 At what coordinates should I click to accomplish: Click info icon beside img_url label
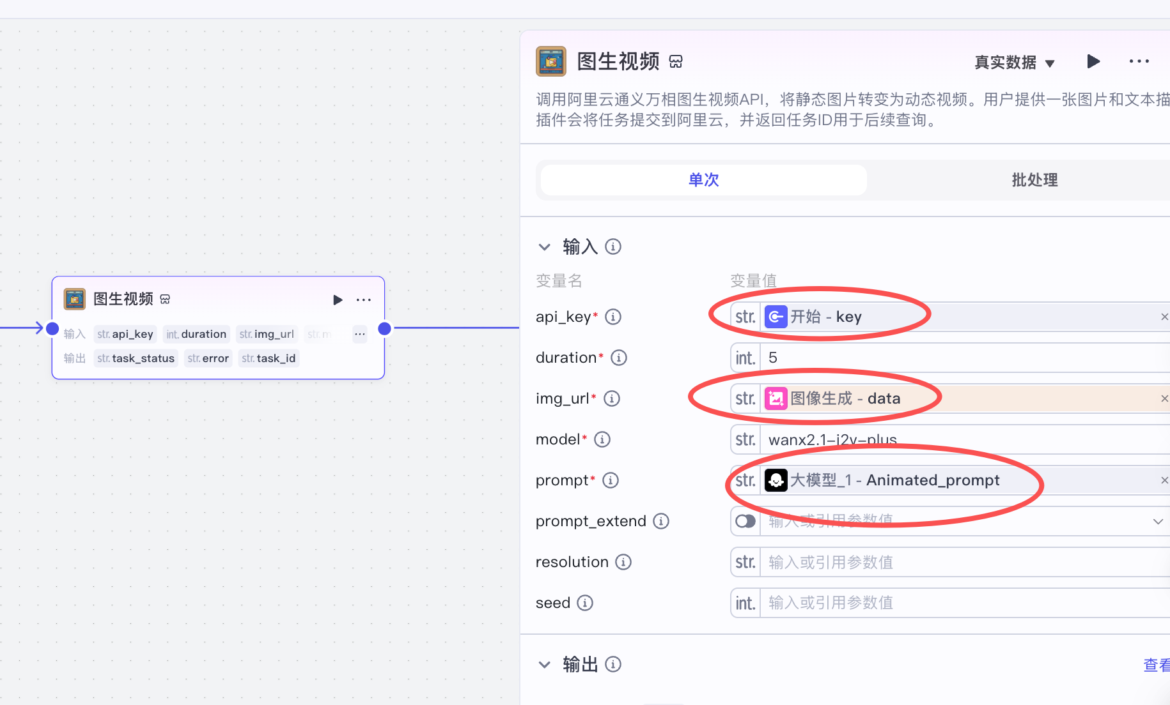(x=612, y=398)
